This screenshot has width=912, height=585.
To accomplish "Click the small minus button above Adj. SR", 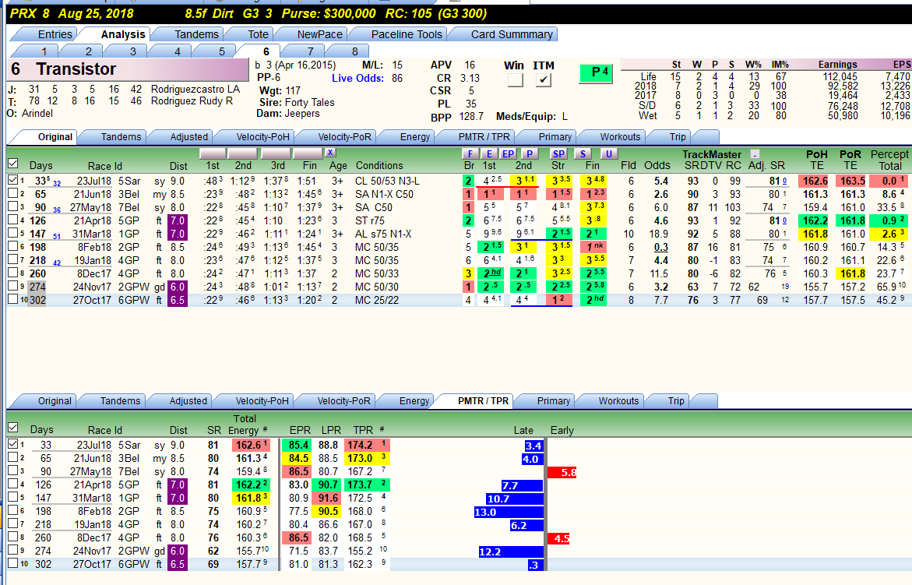I will coord(755,154).
